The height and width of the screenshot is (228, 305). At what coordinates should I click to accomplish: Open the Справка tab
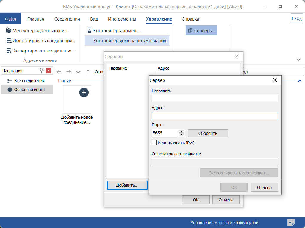190,19
